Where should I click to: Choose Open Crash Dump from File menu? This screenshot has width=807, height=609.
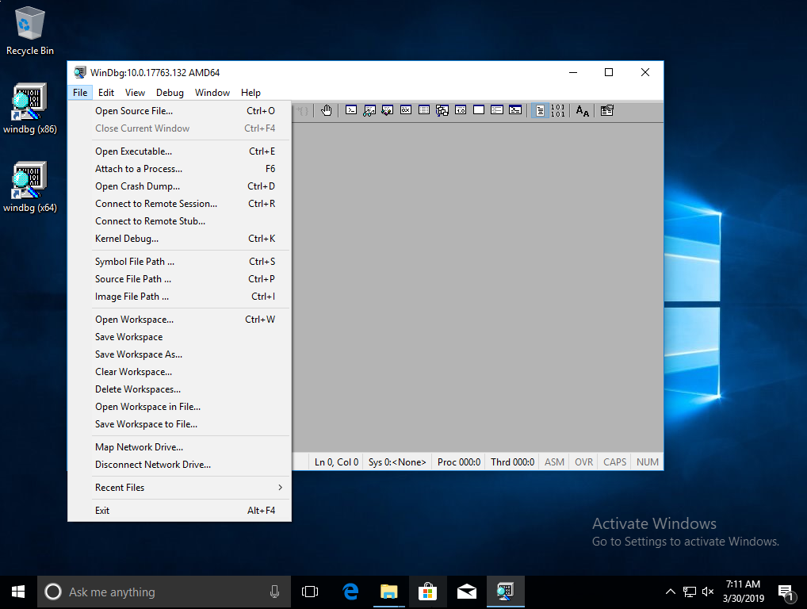click(x=137, y=186)
